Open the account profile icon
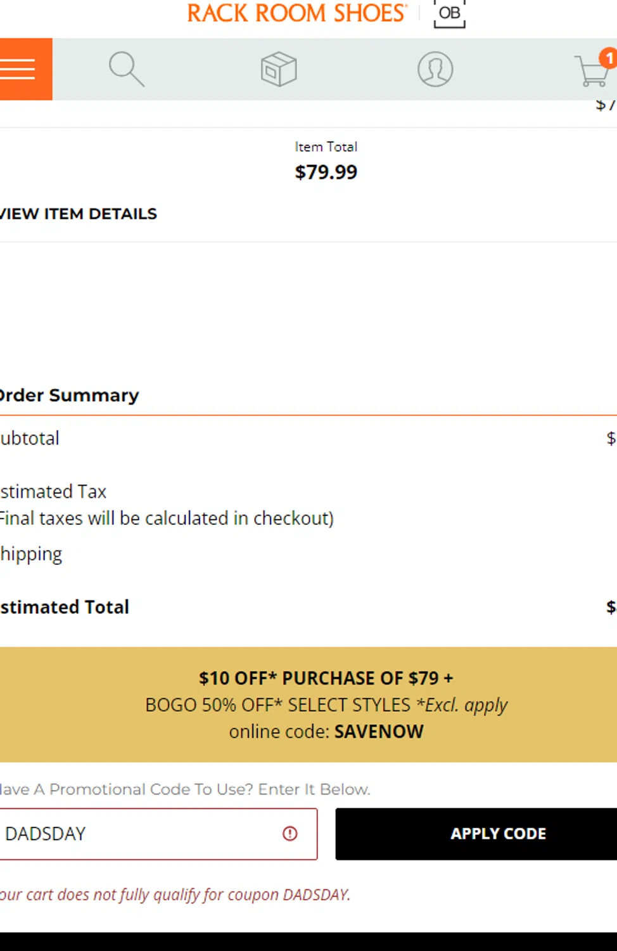This screenshot has width=617, height=951. click(435, 69)
